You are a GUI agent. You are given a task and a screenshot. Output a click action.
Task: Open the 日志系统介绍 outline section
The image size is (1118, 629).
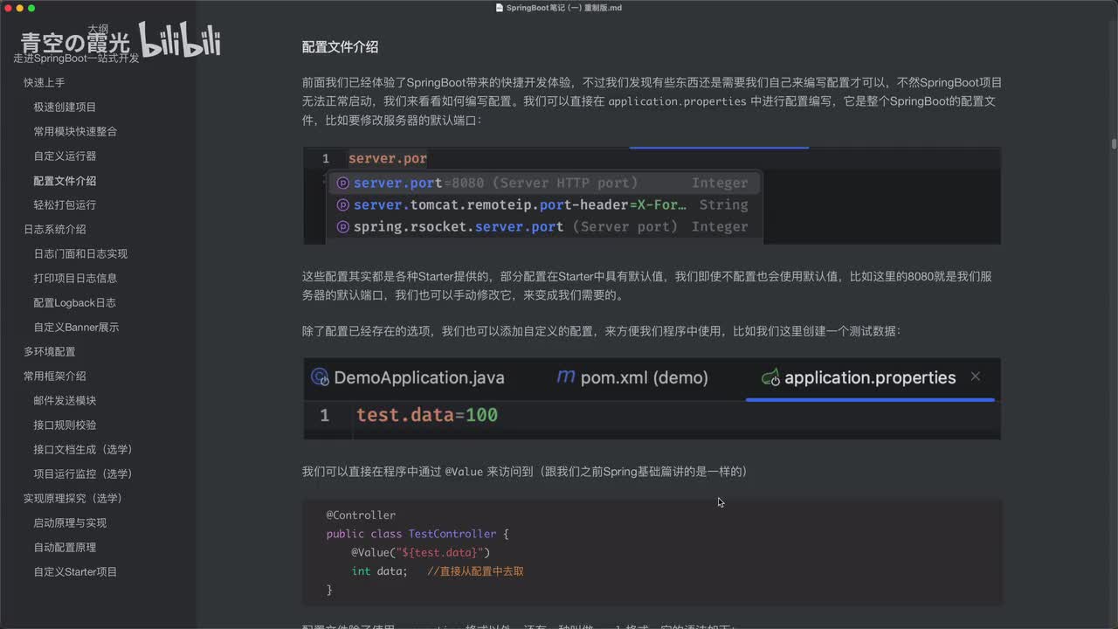(54, 229)
